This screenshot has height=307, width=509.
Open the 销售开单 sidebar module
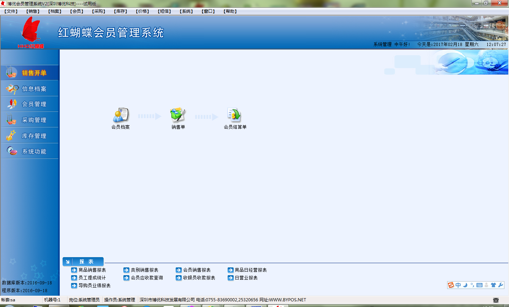tap(30, 73)
